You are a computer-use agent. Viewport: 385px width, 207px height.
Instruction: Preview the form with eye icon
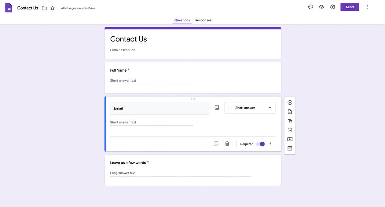pyautogui.click(x=321, y=7)
